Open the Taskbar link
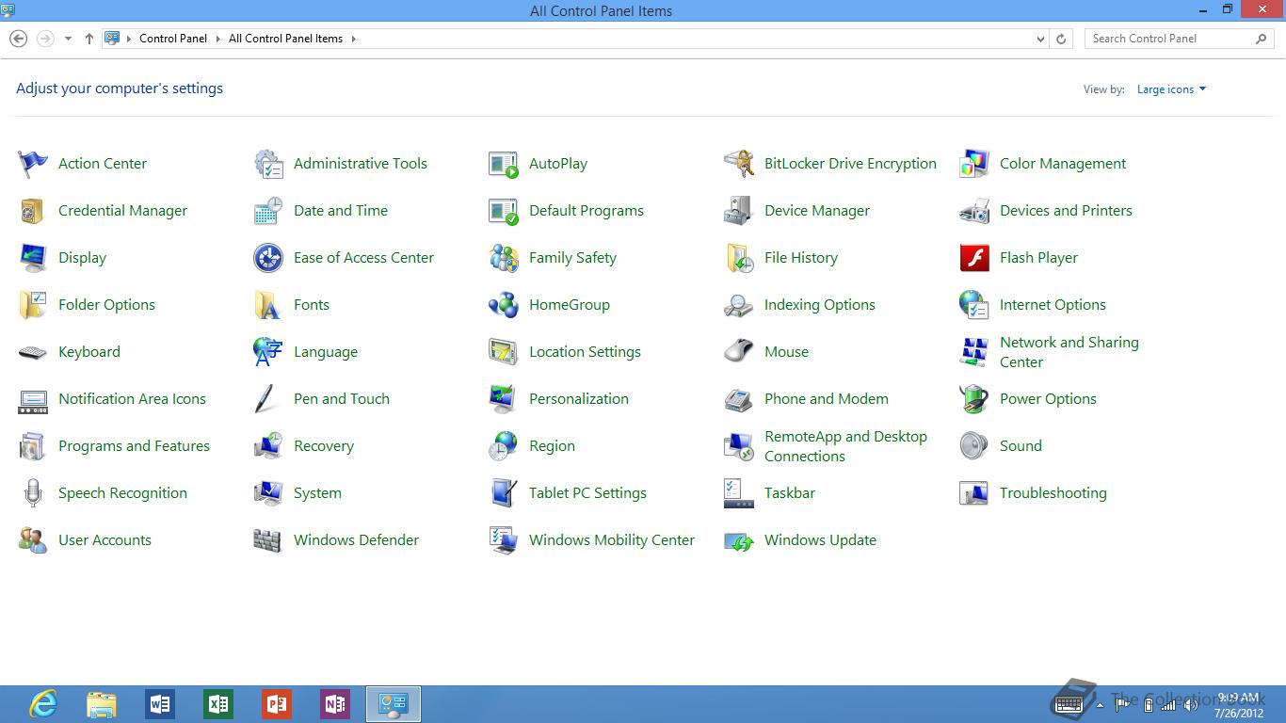 click(x=790, y=493)
